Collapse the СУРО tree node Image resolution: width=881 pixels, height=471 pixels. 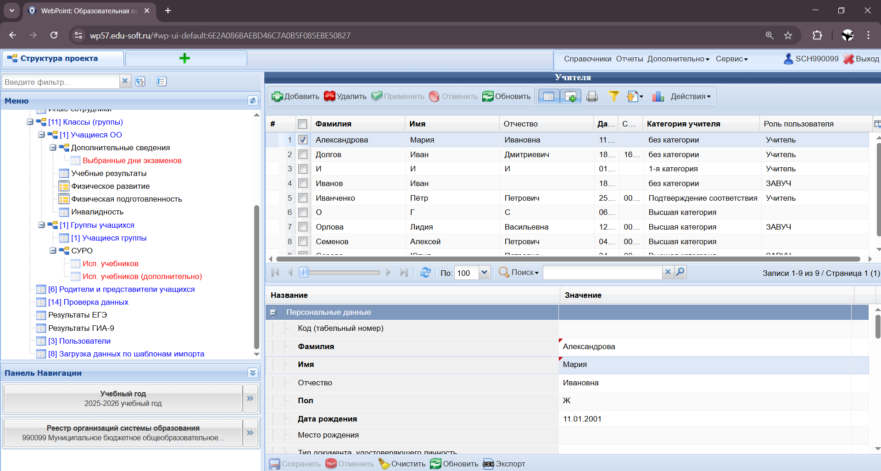click(53, 251)
